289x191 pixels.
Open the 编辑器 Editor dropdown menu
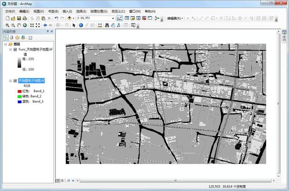pyautogui.click(x=175, y=18)
